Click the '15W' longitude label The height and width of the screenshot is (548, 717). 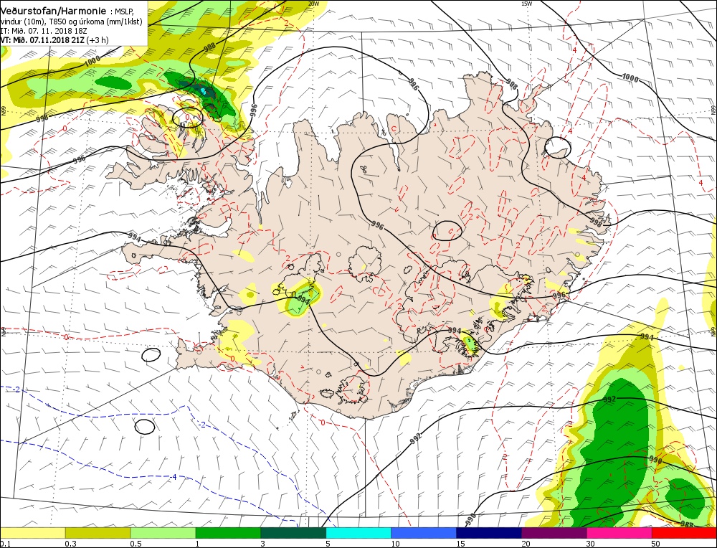tap(527, 3)
